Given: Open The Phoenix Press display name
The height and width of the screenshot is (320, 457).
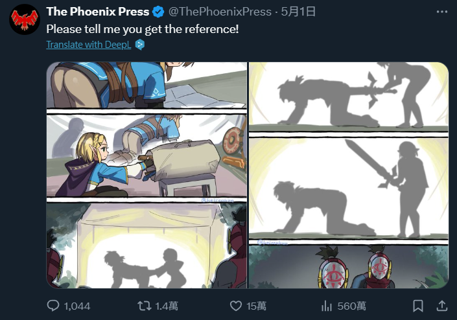Looking at the screenshot, I should [x=98, y=12].
